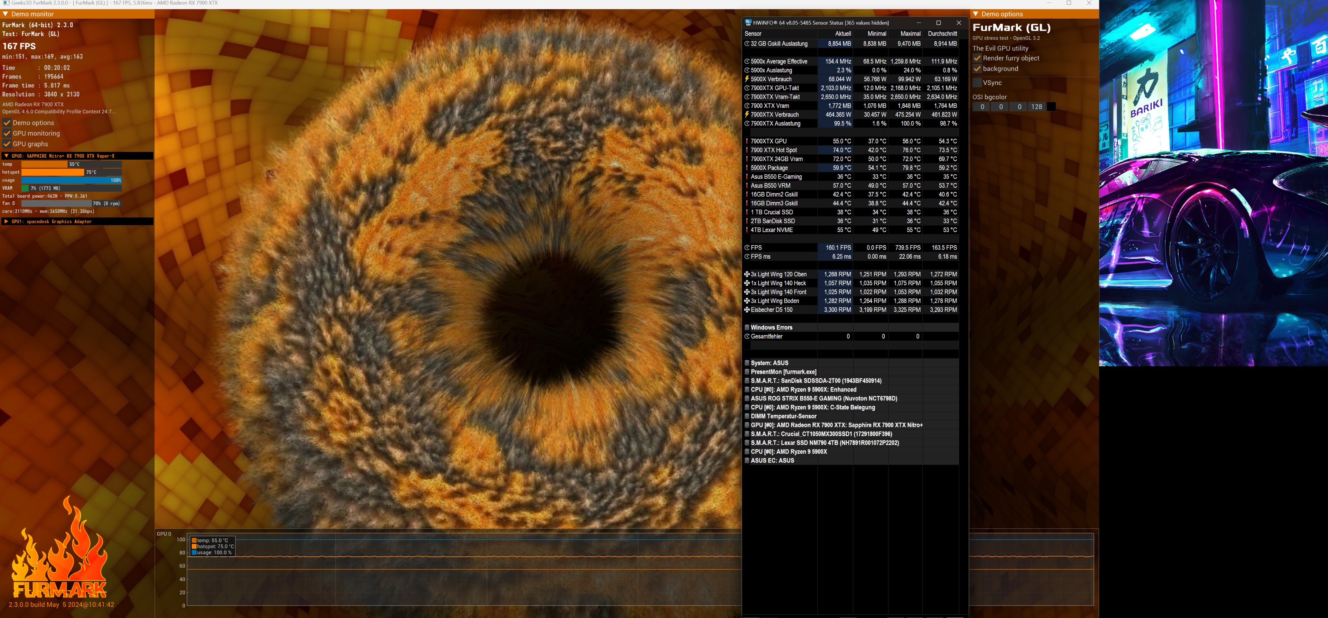This screenshot has width=1328, height=618.
Task: Click fan icon beside Eisbecher D5 150
Action: click(x=747, y=310)
